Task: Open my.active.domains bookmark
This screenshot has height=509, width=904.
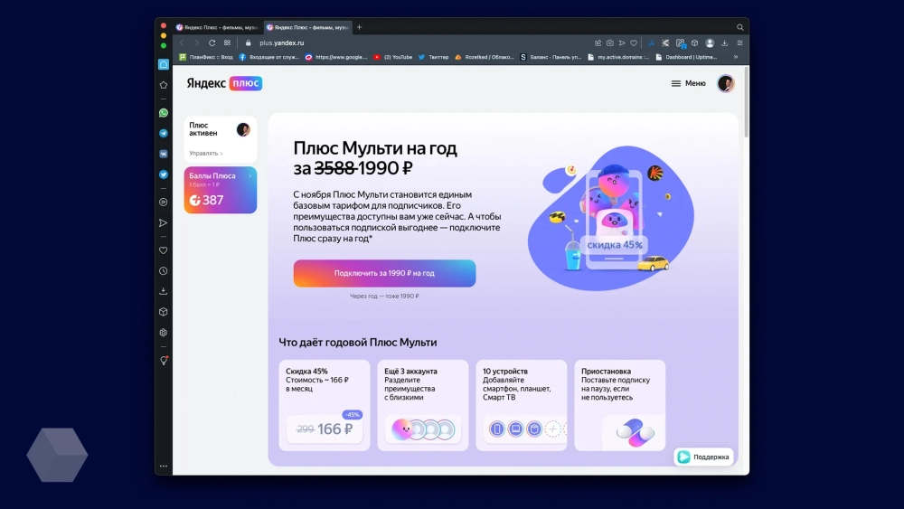Action: [x=618, y=57]
